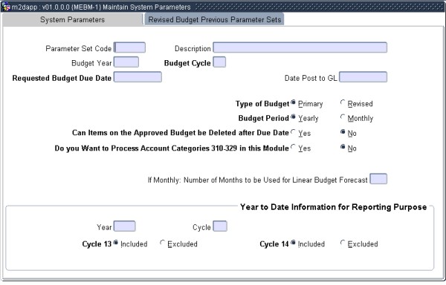Click 'Year to Date Information for Reporting Purpose' heading
Viewport: 446px width, 285px height.
(x=333, y=207)
